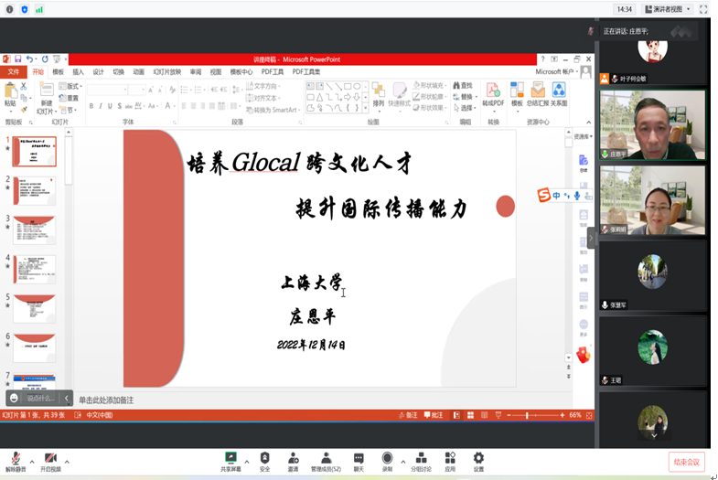Select slide 2 thumbnail in slide panel
Viewport: 718px width, 480px height.
click(x=34, y=190)
